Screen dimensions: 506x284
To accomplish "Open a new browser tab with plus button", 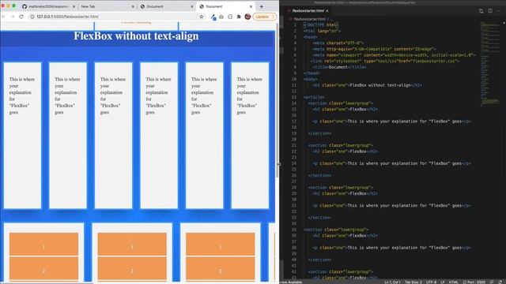I will 262,6.
